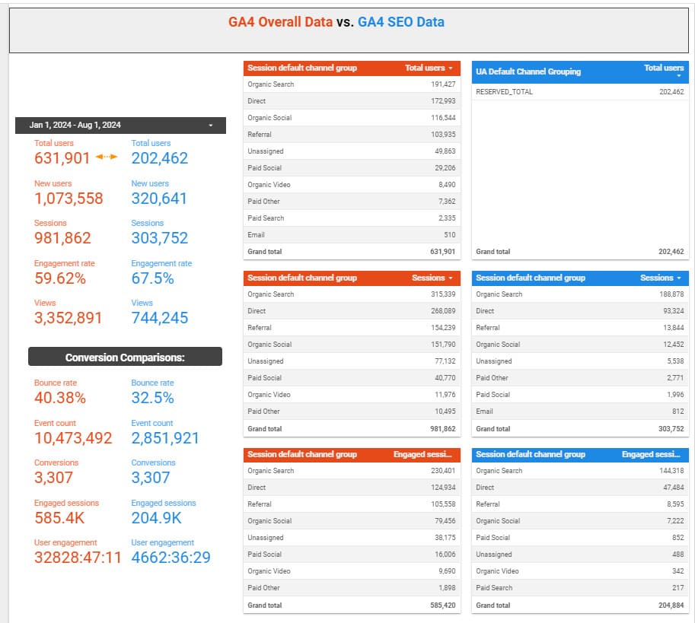Screen dimensions: 695x623
Task: Click the blue Engagement rate value 67.5%
Action: pos(152,278)
